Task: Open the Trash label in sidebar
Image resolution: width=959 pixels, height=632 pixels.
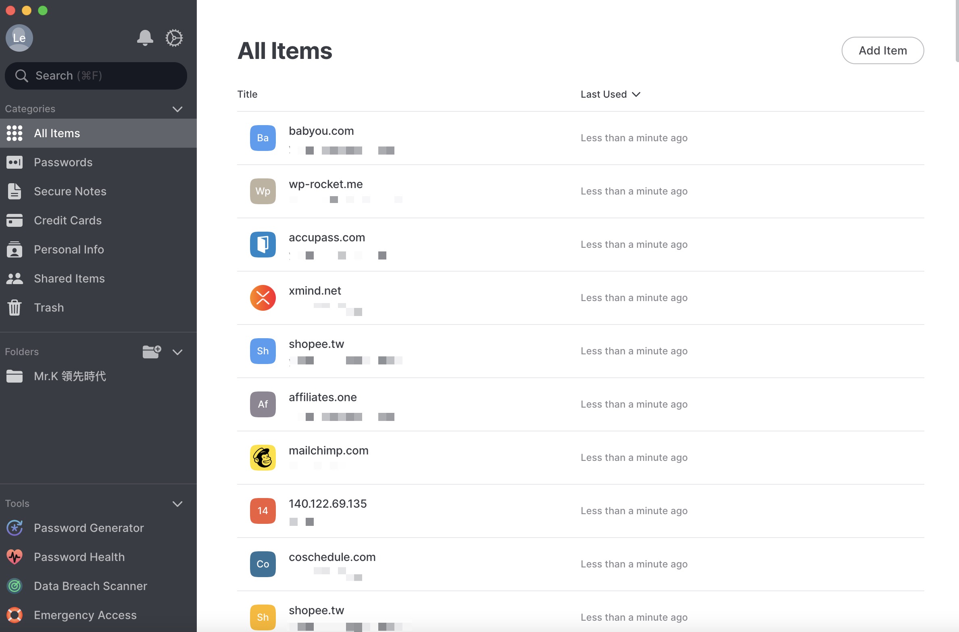Action: [49, 308]
